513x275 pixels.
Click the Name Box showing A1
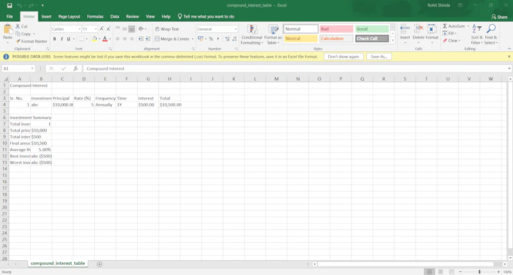point(19,69)
